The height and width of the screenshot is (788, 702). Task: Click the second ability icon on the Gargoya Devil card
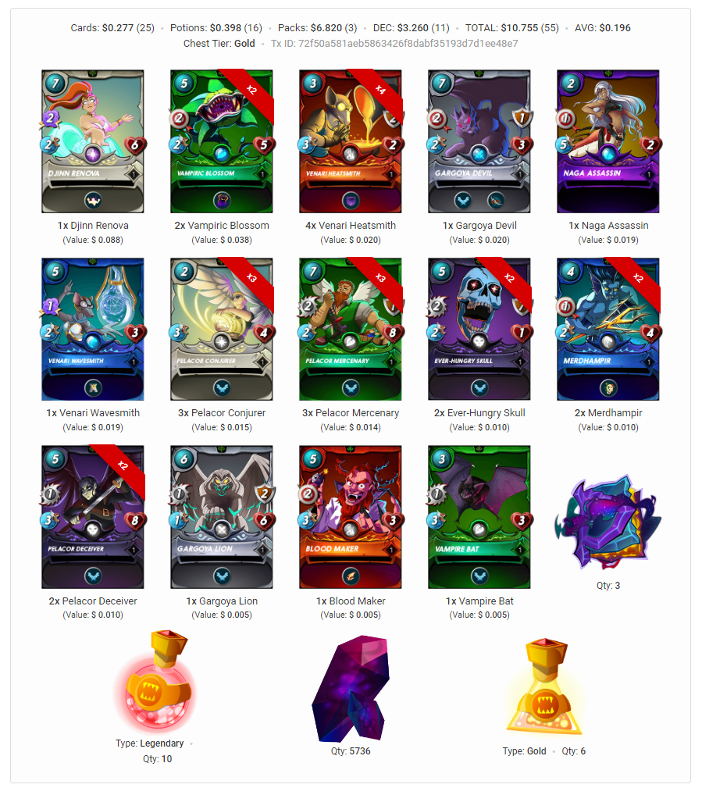click(496, 201)
